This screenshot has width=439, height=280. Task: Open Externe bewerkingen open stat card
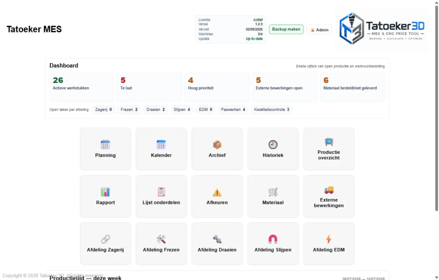coord(285,87)
